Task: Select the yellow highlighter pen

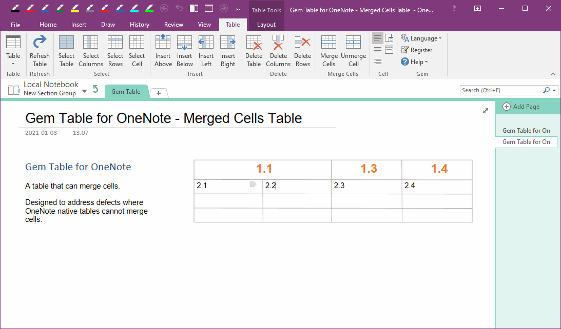Action: pyautogui.click(x=75, y=8)
